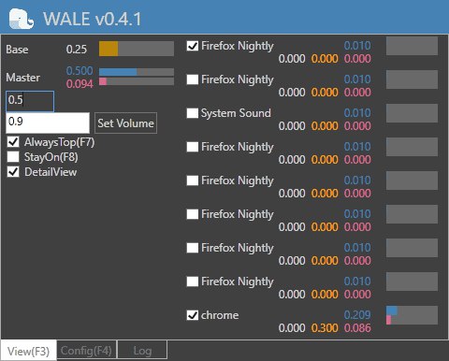Tick the System Sound session checkbox
This screenshot has height=361, width=449.
click(193, 113)
